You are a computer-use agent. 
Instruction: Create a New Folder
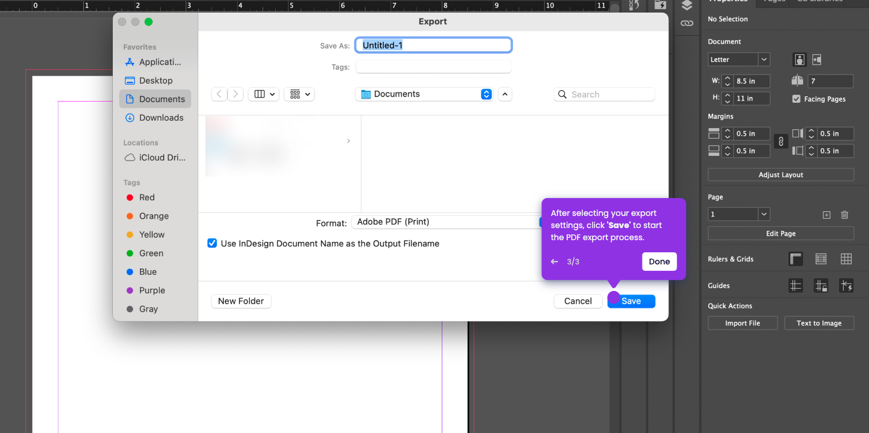click(x=241, y=301)
